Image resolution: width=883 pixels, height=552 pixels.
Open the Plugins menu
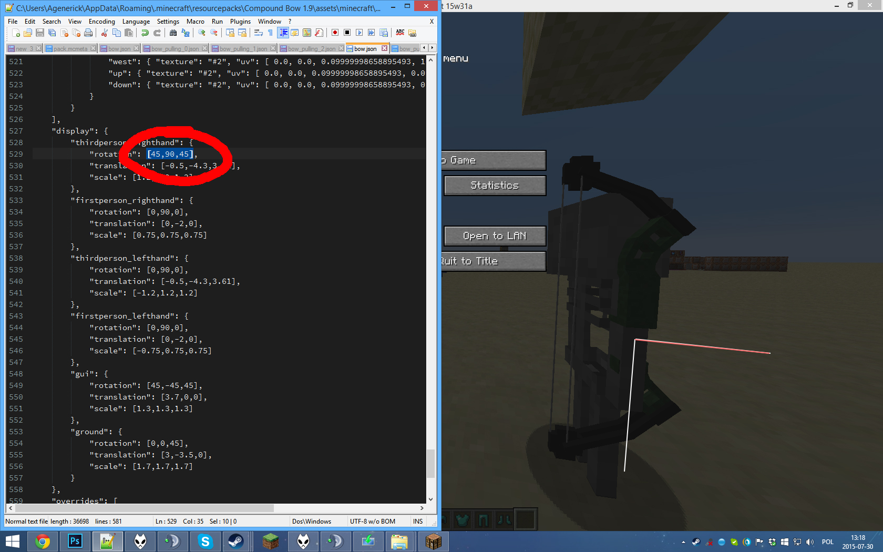coord(240,22)
